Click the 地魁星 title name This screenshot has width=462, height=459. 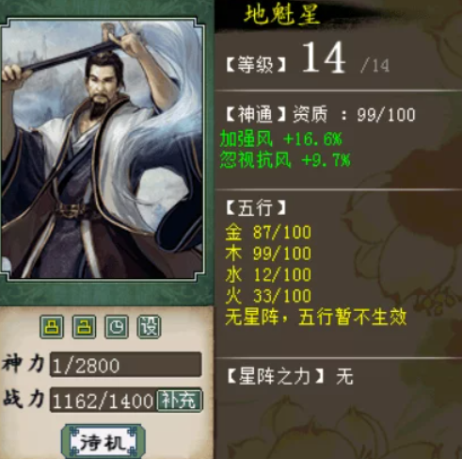point(282,15)
